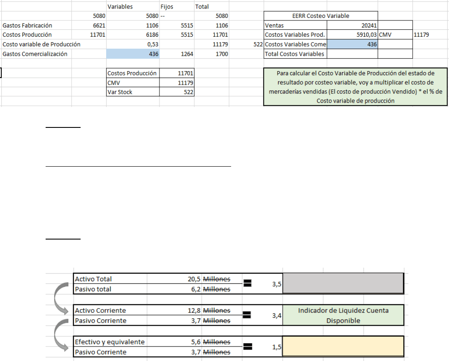Click the empty cell beside Total Costos Variables
449x361 pixels.
pos(352,54)
